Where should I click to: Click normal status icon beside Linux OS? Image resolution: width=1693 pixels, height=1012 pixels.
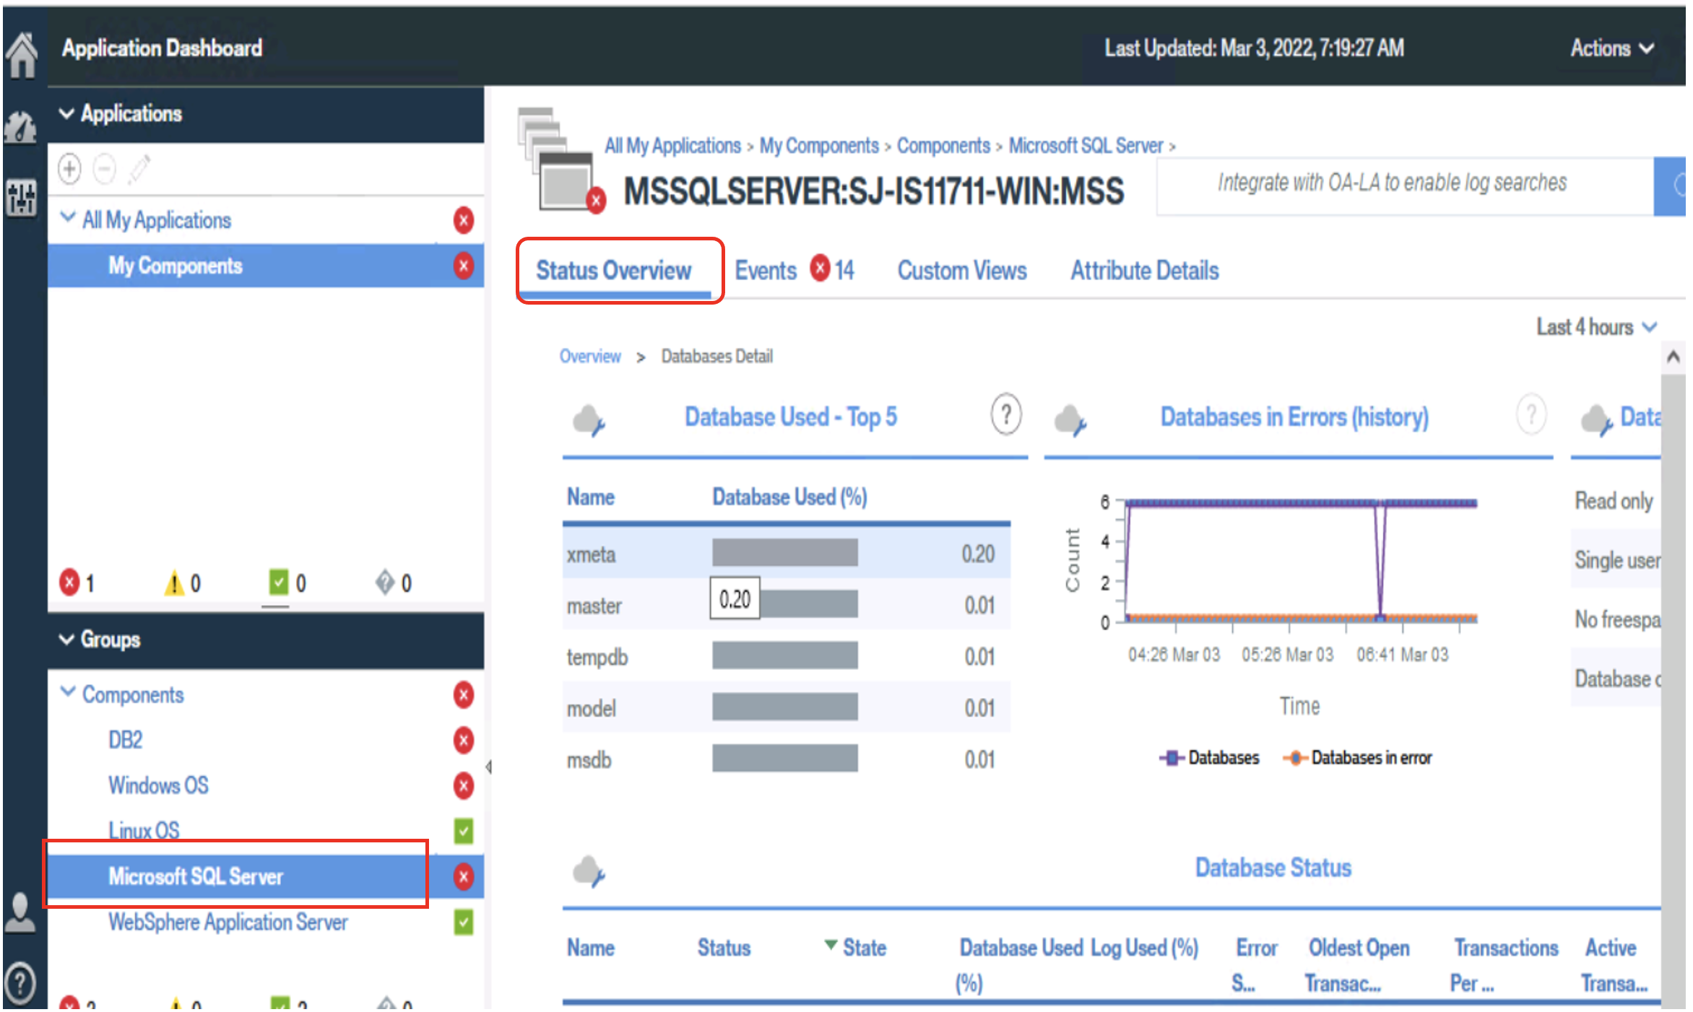click(x=464, y=831)
